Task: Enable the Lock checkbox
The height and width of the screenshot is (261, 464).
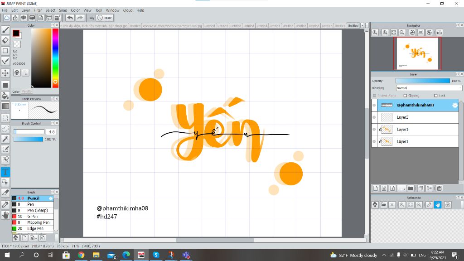Action: click(435, 96)
